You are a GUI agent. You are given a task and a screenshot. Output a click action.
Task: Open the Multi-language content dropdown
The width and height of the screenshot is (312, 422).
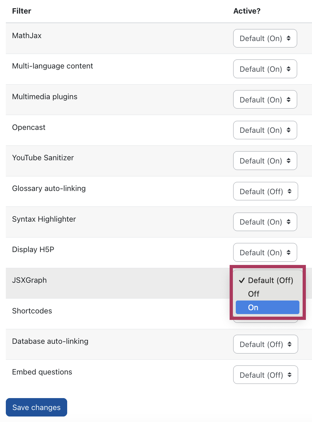click(x=265, y=69)
